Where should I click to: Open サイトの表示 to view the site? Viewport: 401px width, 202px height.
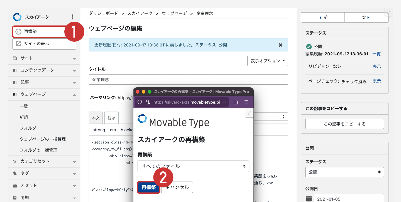pyautogui.click(x=44, y=44)
